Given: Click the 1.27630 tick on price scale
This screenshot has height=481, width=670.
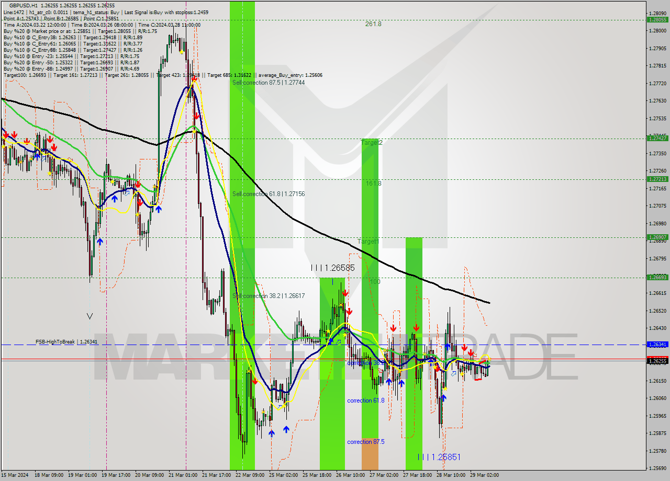Looking at the screenshot, I should pos(657,101).
